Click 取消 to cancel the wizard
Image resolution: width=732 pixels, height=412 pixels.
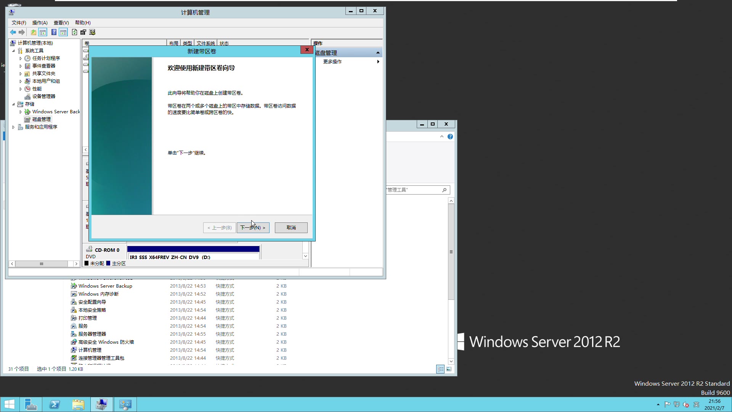click(291, 228)
